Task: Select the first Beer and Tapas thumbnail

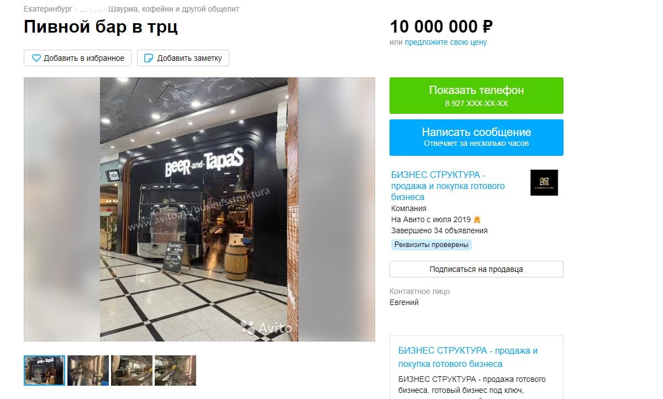Action: click(x=44, y=370)
